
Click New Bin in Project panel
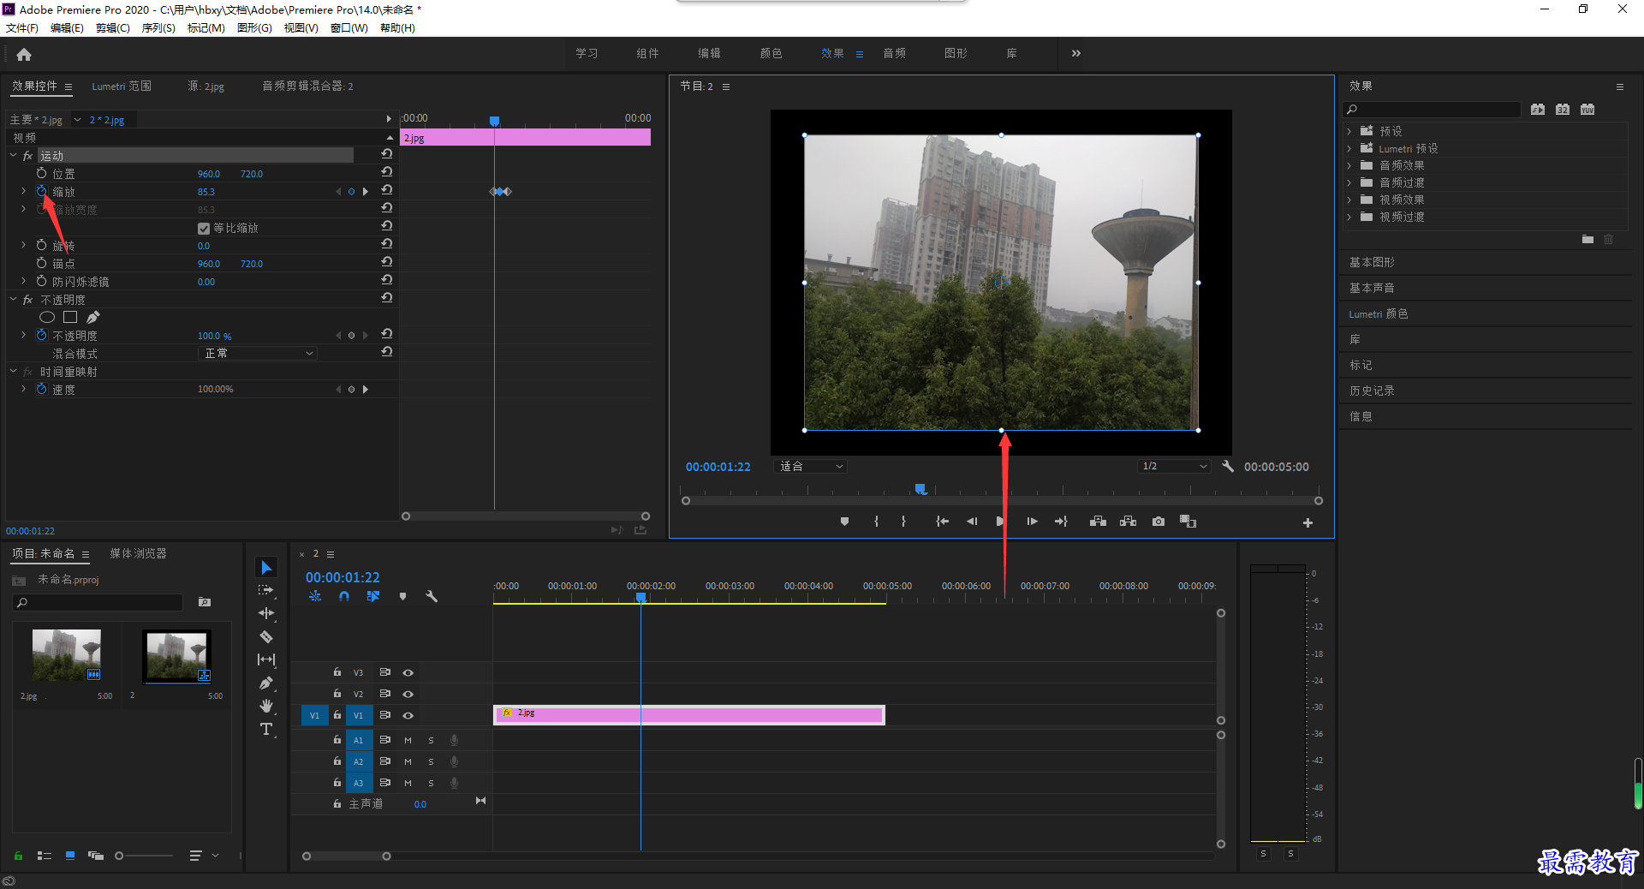(205, 602)
